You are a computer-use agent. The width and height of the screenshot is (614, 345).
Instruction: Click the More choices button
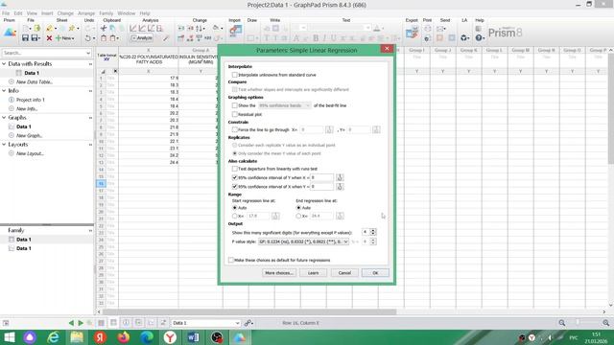point(279,272)
